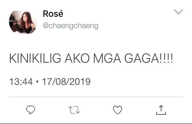The image size is (192, 124).
Task: Tap the letter é in the name Rosé
Action: 61,13
